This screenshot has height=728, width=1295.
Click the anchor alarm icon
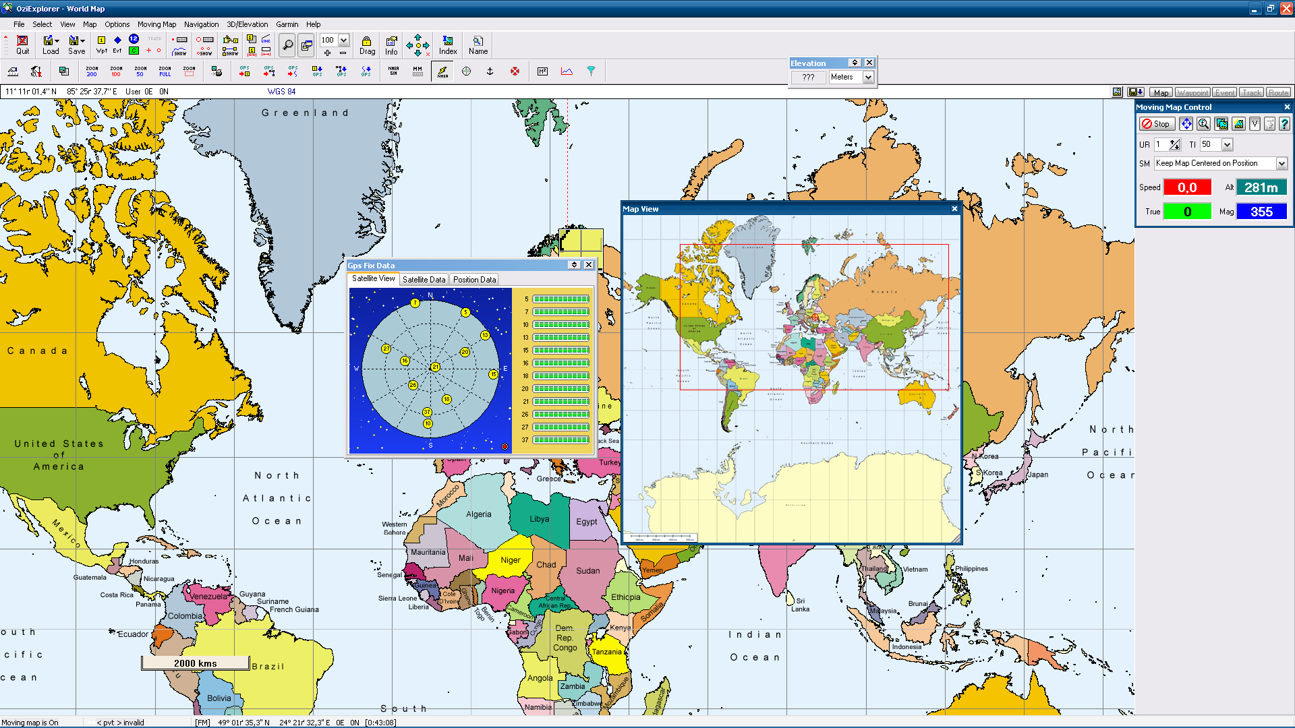point(490,71)
